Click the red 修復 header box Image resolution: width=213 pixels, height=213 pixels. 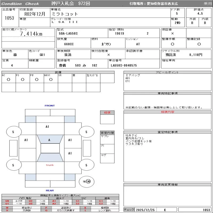107,113
